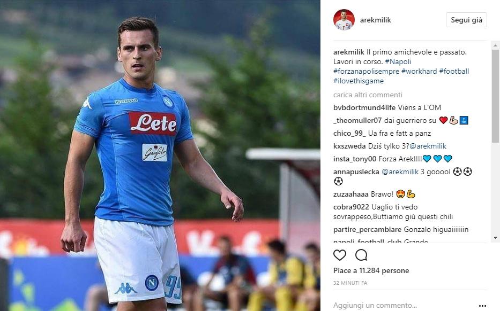Open the #ilovethisgame hashtag
Viewport: 500px width, 311px height.
359,81
